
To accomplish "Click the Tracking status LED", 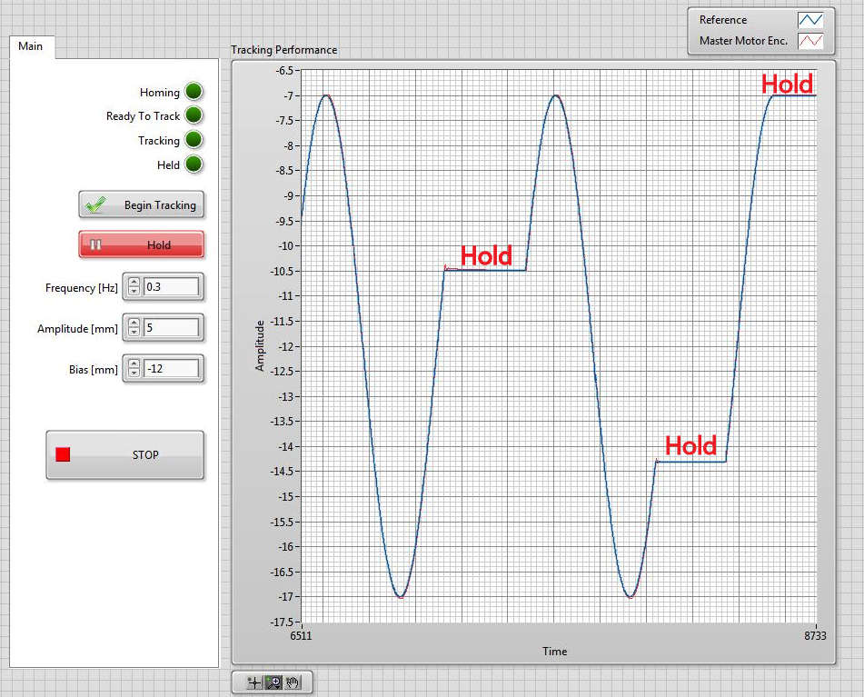I will pos(194,140).
